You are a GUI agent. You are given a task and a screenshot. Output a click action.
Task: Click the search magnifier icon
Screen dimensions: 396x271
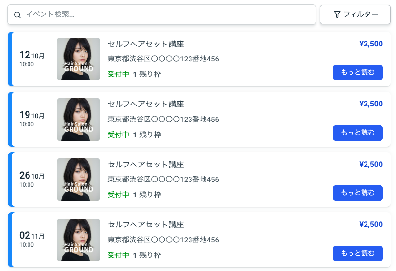point(17,15)
